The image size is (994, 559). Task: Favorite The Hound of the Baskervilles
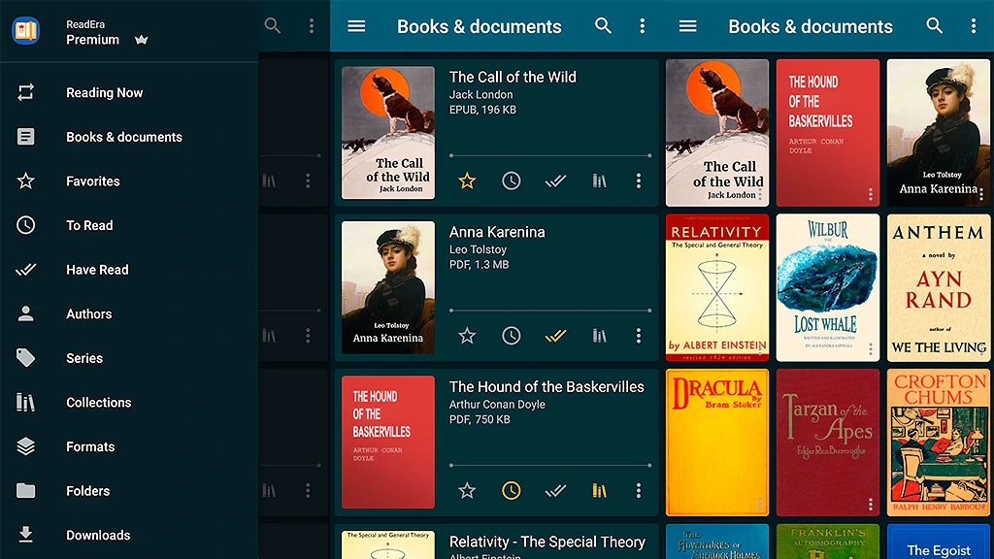point(467,490)
